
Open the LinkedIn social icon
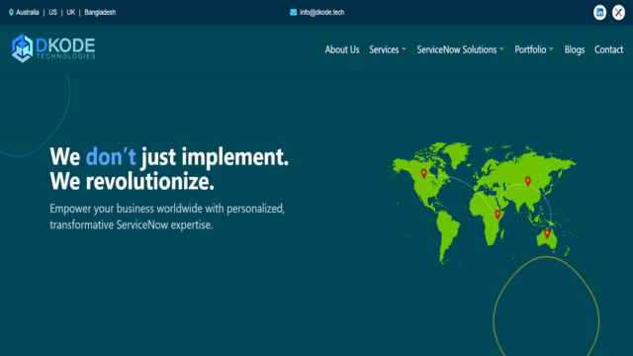[599, 13]
